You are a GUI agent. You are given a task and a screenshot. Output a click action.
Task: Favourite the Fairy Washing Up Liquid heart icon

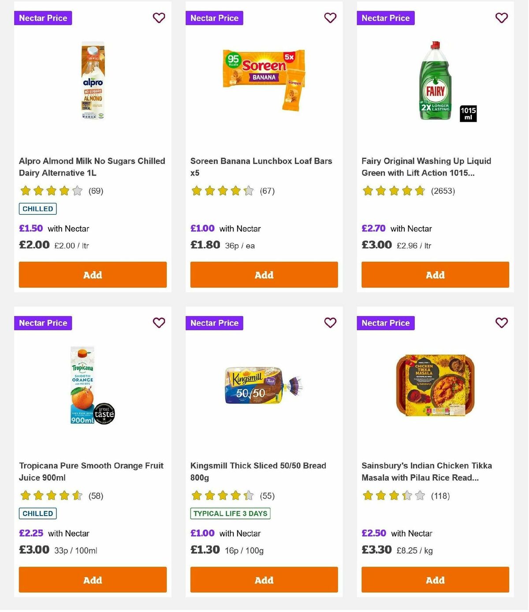501,18
